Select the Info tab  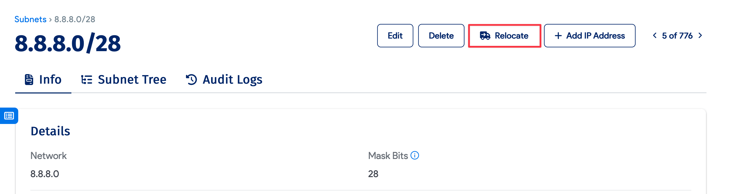pyautogui.click(x=50, y=80)
